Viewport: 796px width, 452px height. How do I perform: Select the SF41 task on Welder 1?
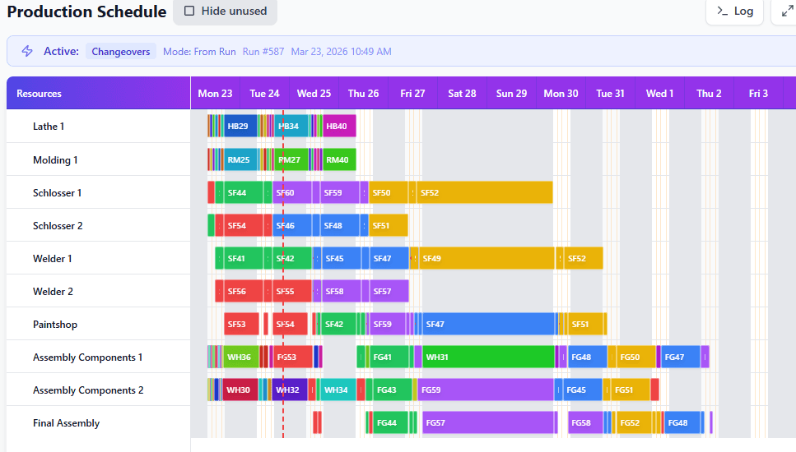click(x=243, y=258)
